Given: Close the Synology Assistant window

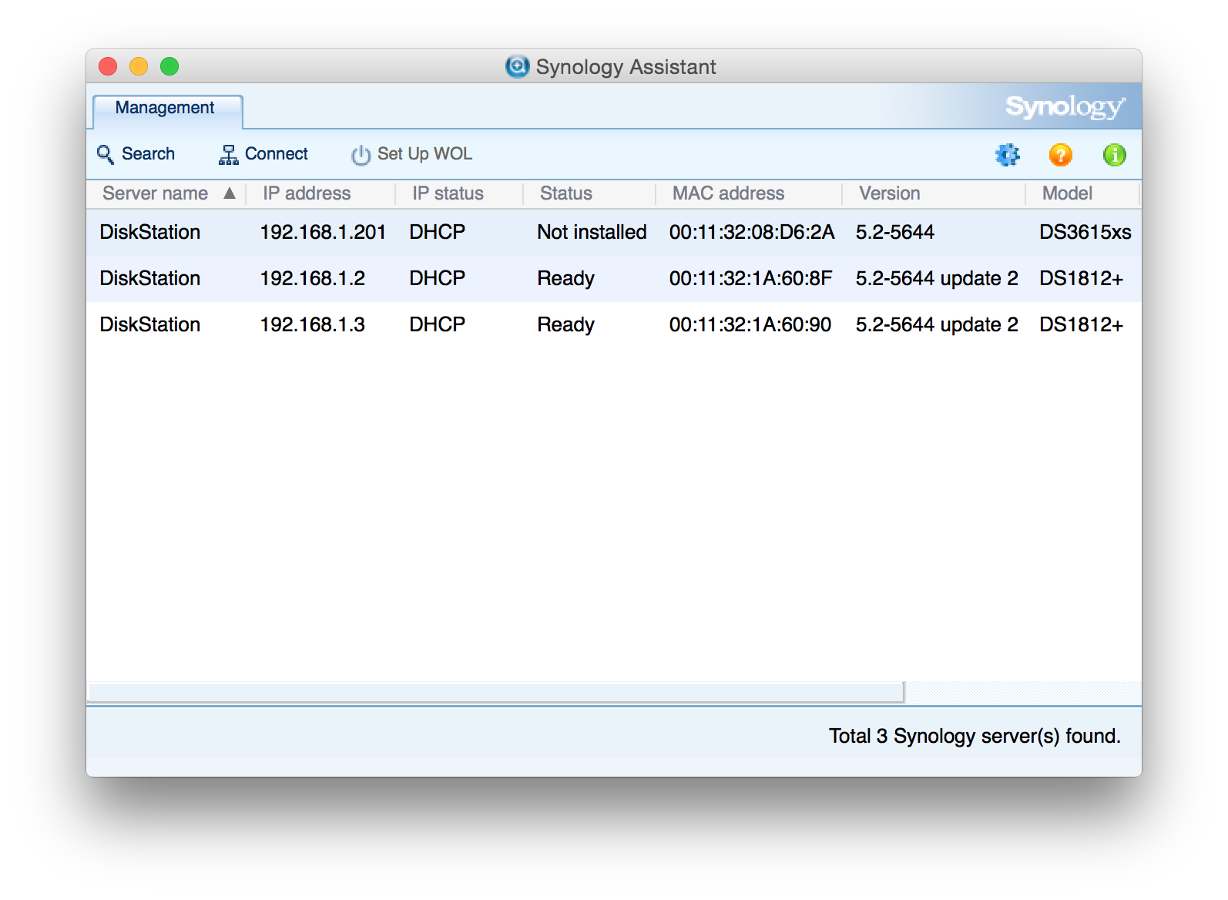Looking at the screenshot, I should coord(108,66).
